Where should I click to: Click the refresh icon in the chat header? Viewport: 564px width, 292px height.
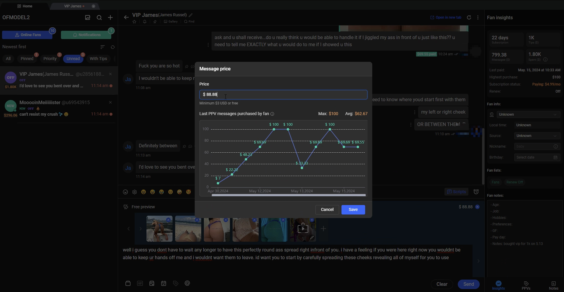[469, 17]
